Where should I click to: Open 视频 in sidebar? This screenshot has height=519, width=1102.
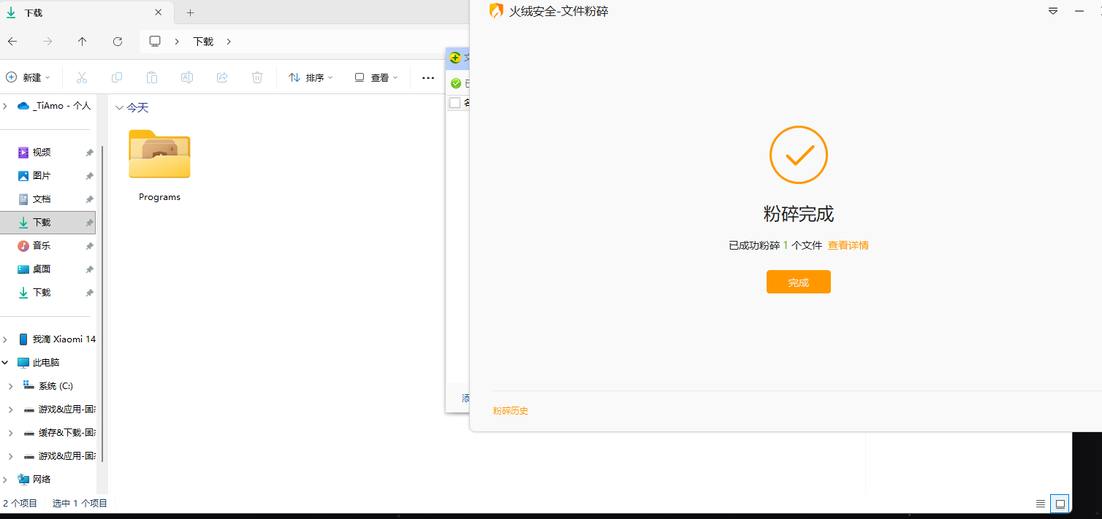42,153
